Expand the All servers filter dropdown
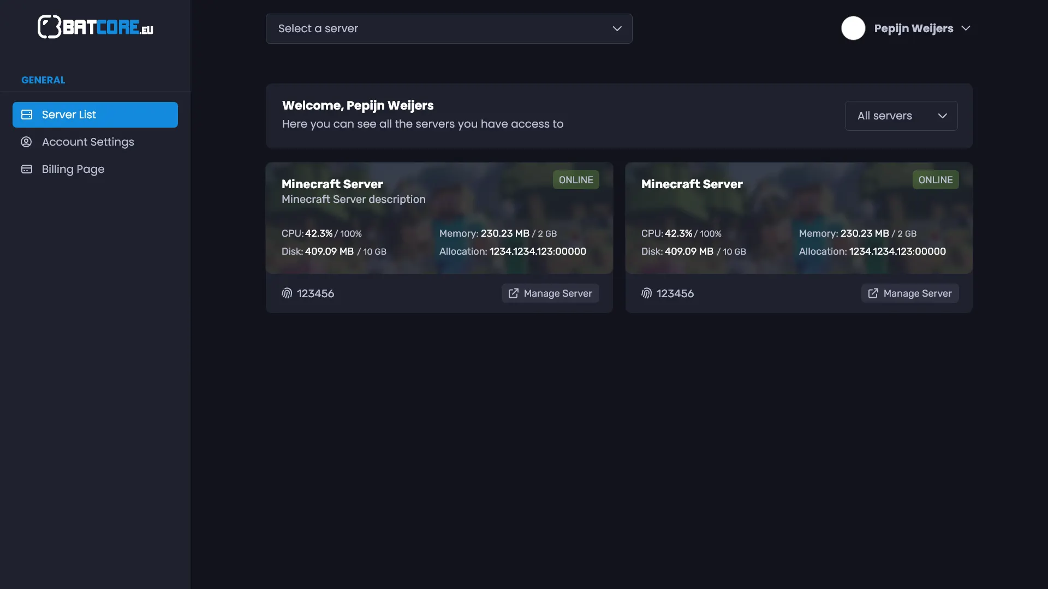Viewport: 1048px width, 589px height. point(901,116)
